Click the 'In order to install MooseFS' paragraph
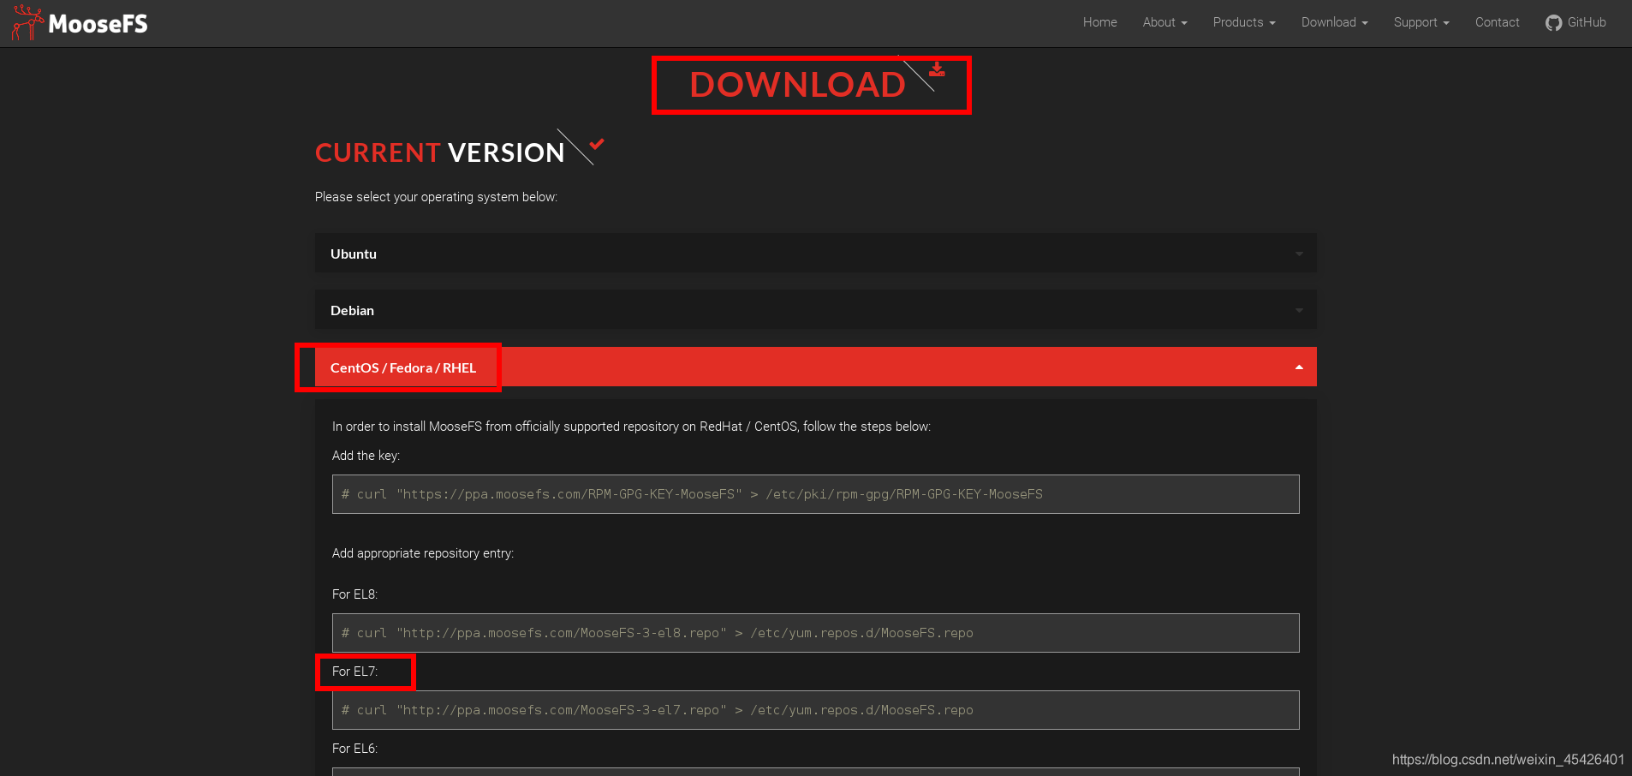This screenshot has height=776, width=1632. (x=631, y=427)
